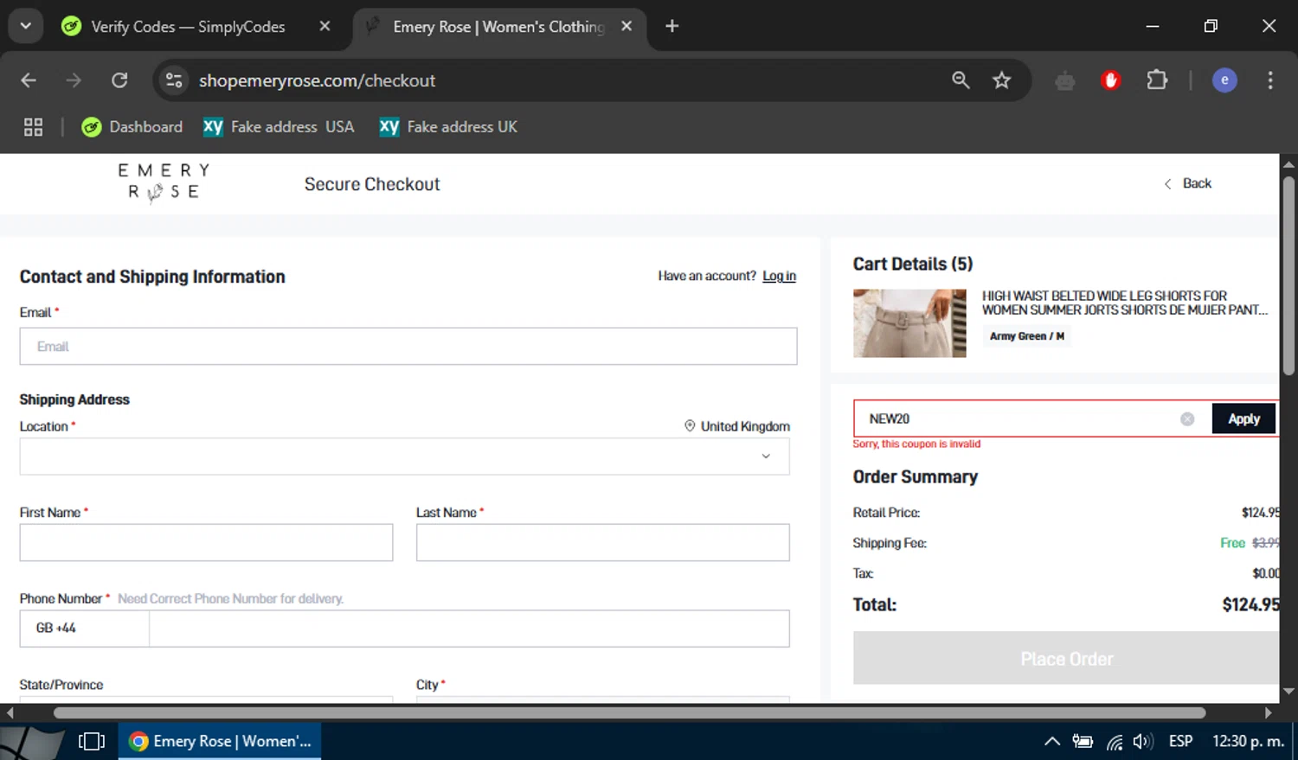The image size is (1298, 760).
Task: Click the horizontal scroll right arrow
Action: tap(1269, 712)
